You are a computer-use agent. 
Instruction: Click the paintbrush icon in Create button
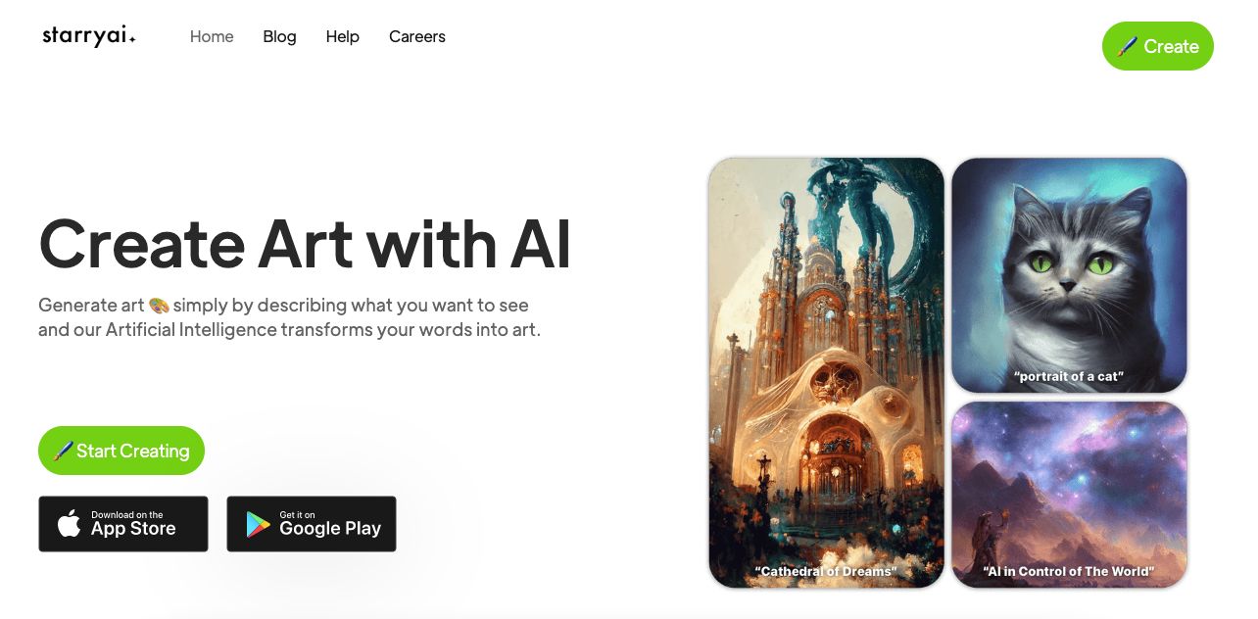pos(1128,46)
